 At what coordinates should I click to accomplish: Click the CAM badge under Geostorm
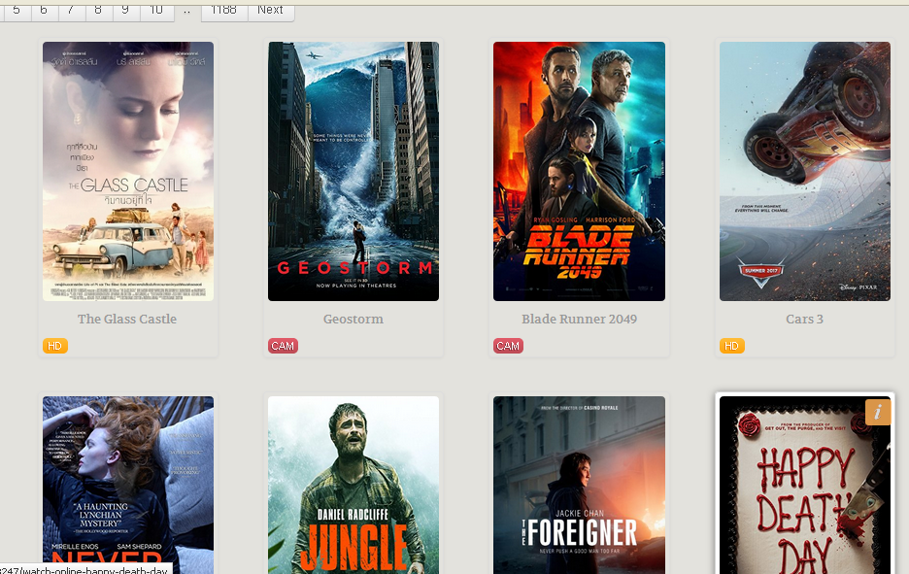tap(283, 346)
